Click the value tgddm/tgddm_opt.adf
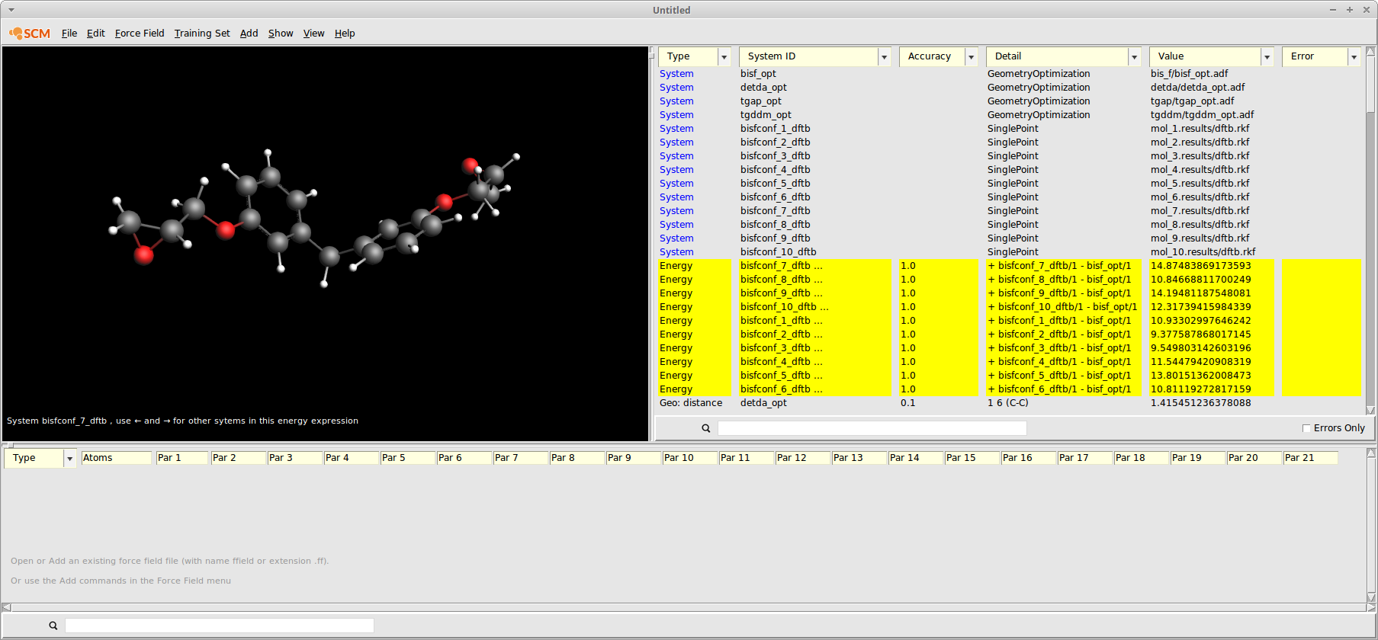 coord(1202,115)
